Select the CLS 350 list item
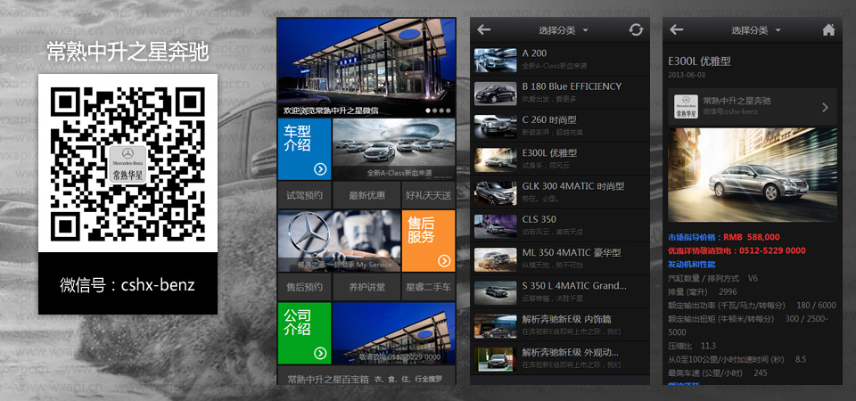Viewport: 856px width, 401px height. tap(560, 225)
